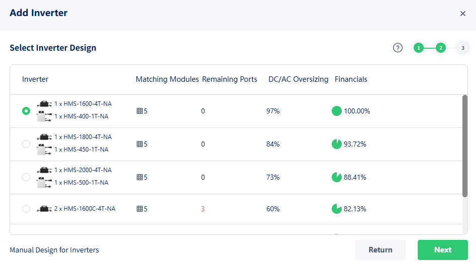476x269 pixels.
Task: Click the Inverter column header
Action: (x=35, y=79)
